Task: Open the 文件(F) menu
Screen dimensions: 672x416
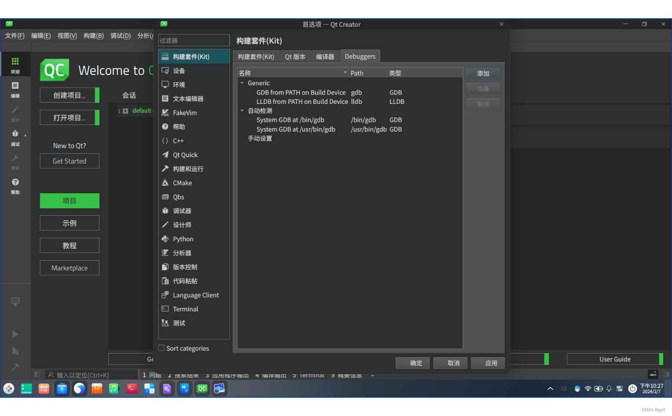Action: tap(15, 36)
